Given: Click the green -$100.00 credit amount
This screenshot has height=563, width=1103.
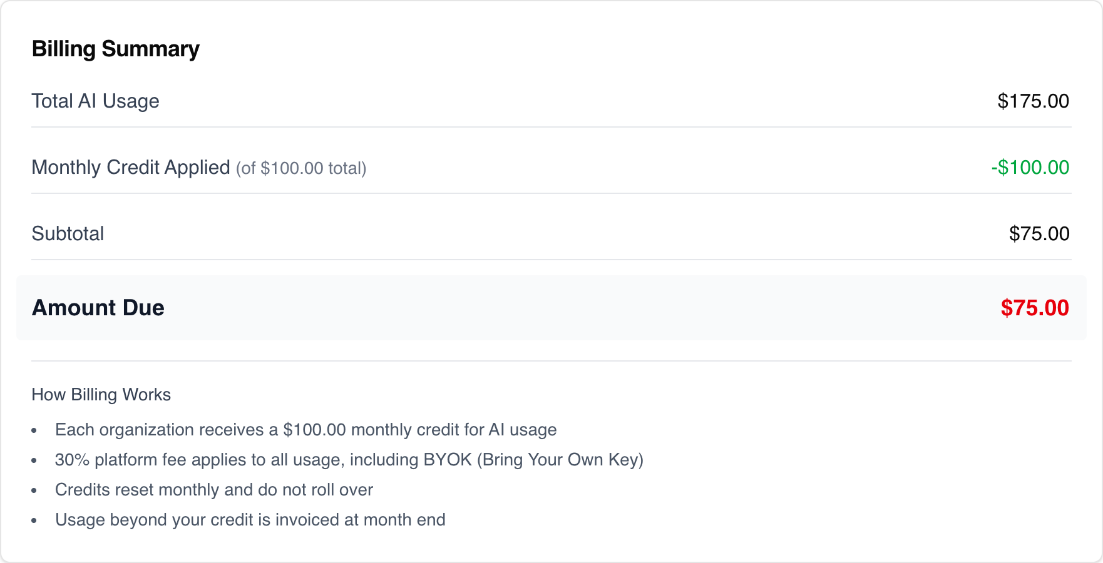Looking at the screenshot, I should pyautogui.click(x=1030, y=167).
